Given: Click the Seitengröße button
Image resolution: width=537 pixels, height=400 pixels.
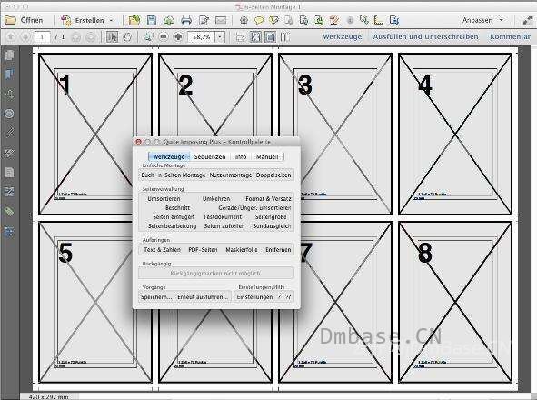Looking at the screenshot, I should 271,217.
